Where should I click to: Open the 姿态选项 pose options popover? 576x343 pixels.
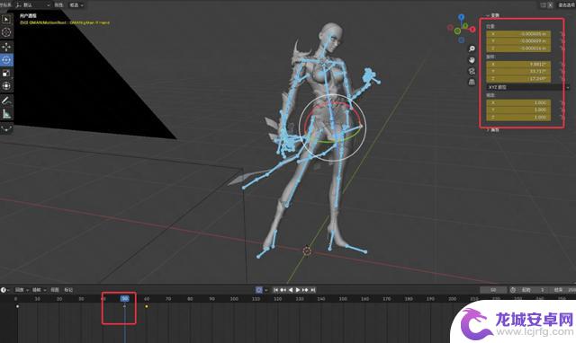[x=567, y=4]
